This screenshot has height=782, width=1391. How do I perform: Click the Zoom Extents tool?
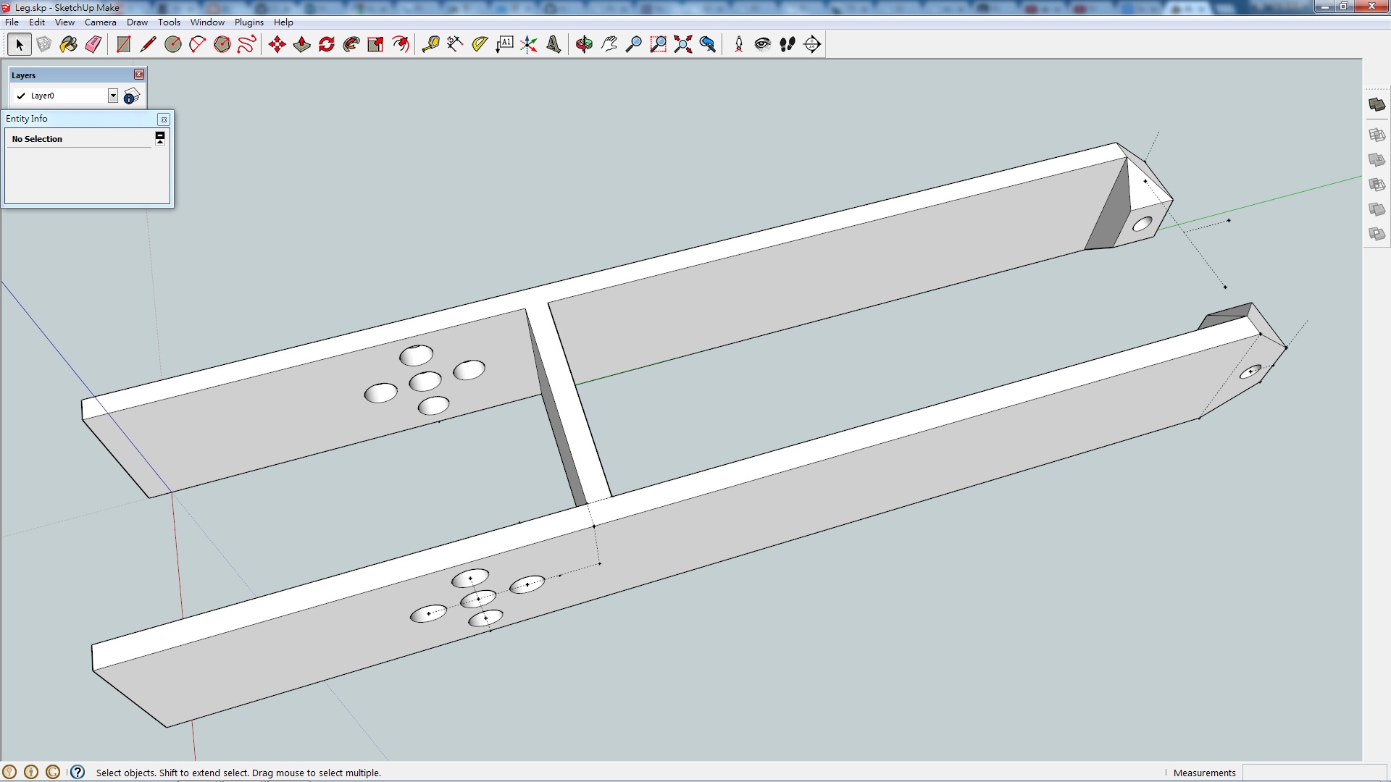(x=682, y=45)
